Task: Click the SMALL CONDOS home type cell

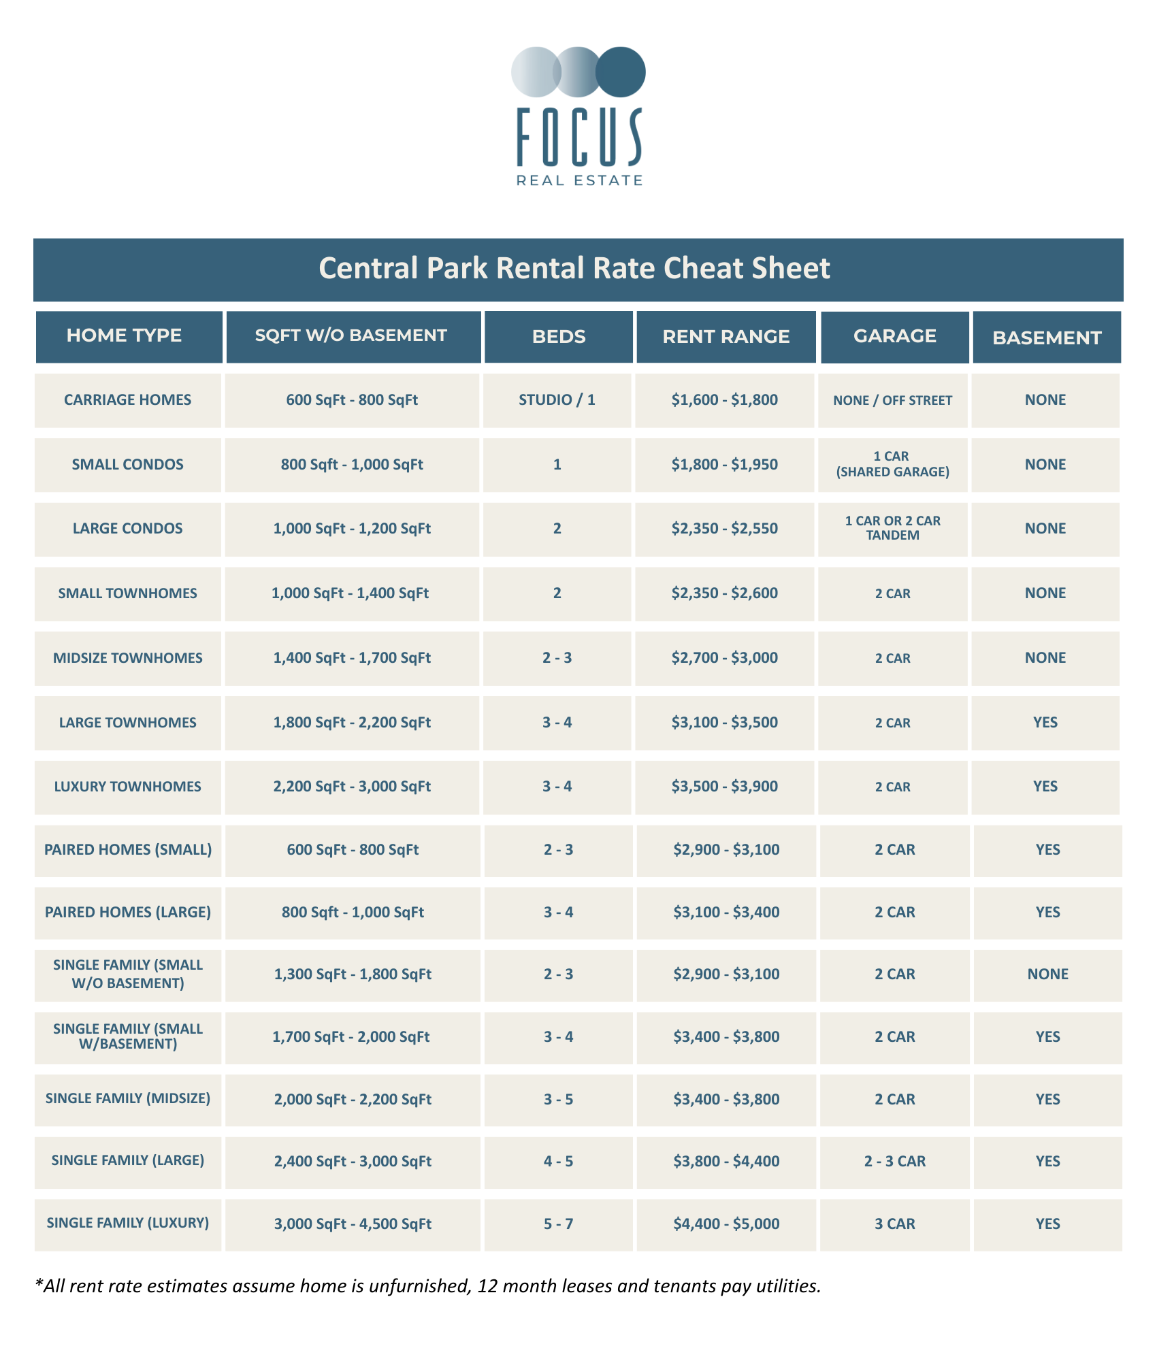Action: [128, 465]
